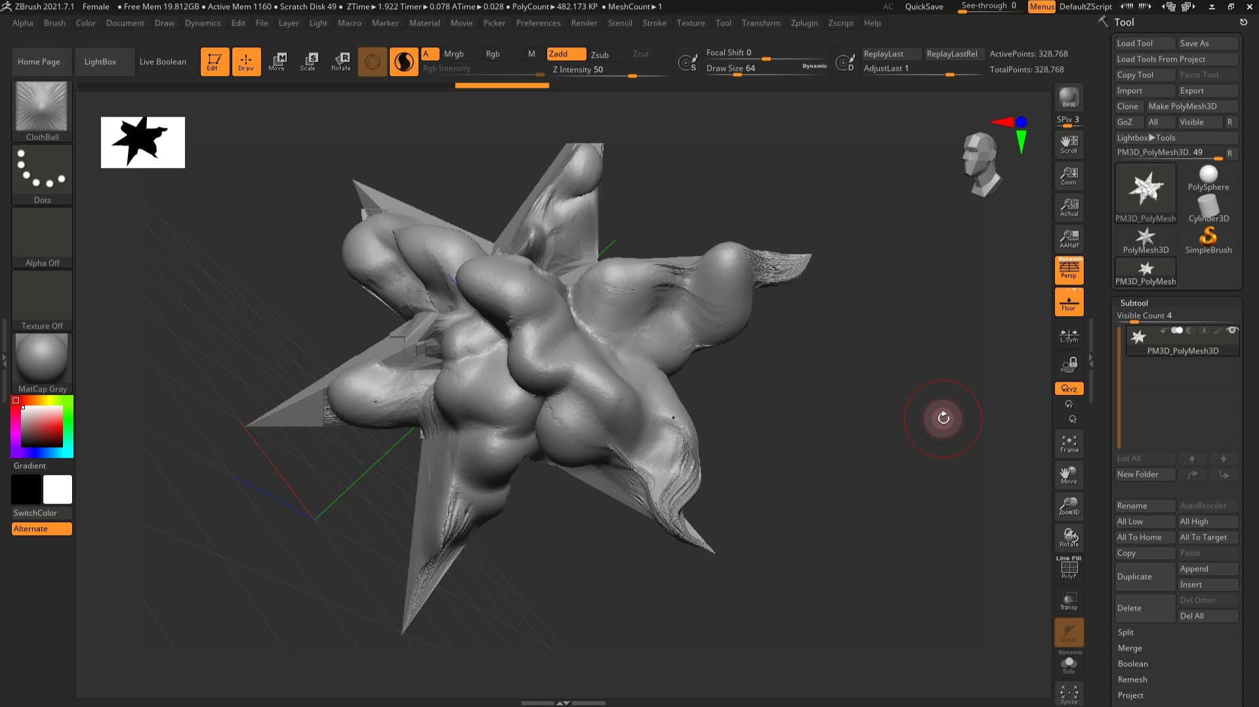Viewport: 1259px width, 707px height.
Task: Click the LightBox button
Action: point(100,62)
